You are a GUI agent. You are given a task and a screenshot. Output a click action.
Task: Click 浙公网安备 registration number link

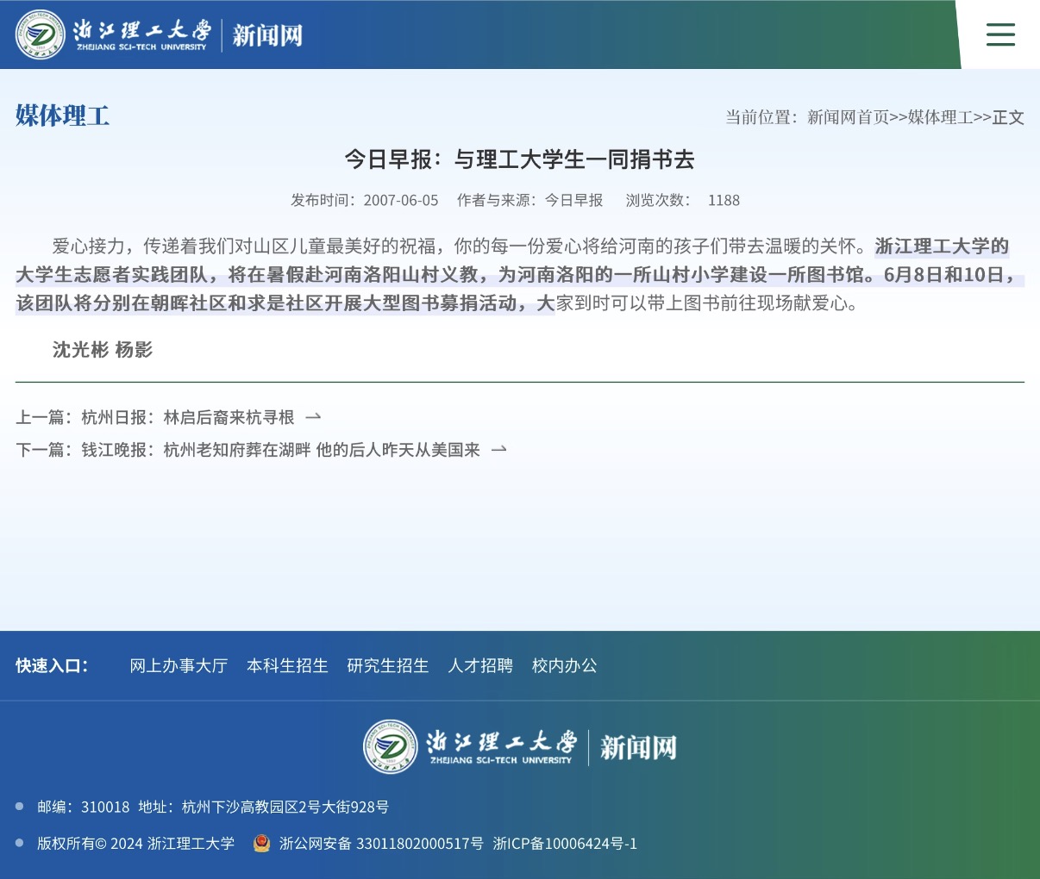click(381, 843)
